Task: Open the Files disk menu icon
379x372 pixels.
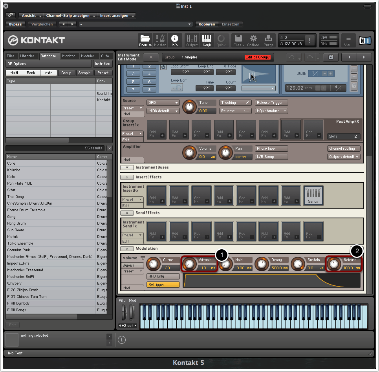Action: [238, 40]
